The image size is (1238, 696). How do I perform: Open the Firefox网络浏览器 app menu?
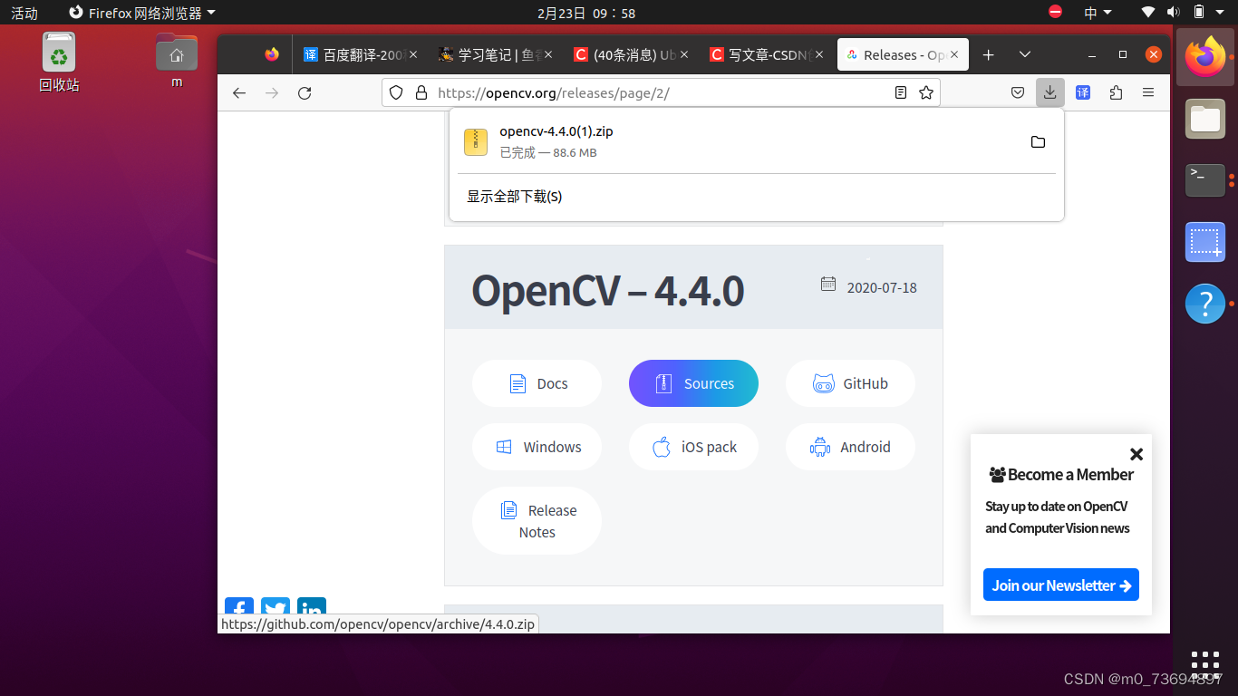(x=142, y=13)
